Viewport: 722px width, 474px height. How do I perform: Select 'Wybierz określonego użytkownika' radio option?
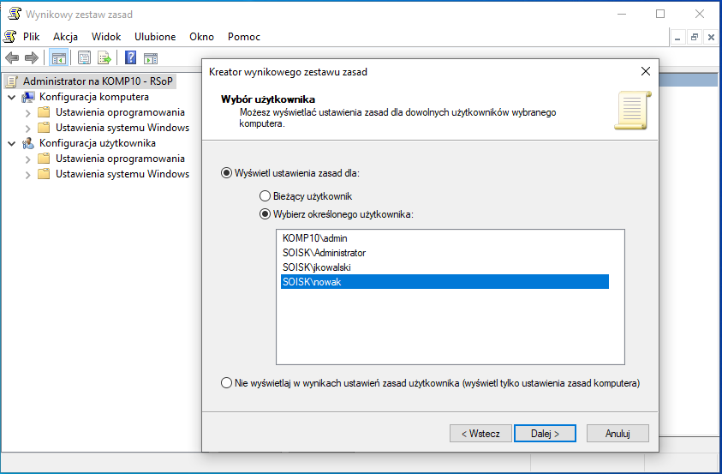tap(265, 213)
